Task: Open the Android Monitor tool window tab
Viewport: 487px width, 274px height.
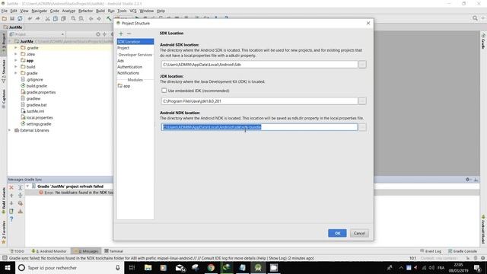Action: click(x=49, y=251)
